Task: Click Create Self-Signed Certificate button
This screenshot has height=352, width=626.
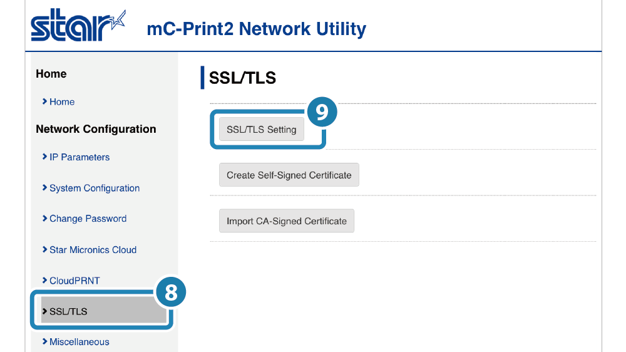Action: coord(289,175)
